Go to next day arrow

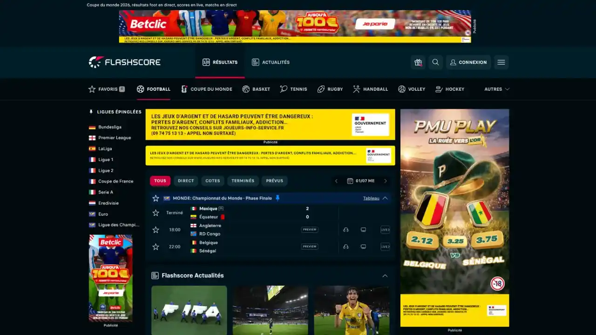385,181
